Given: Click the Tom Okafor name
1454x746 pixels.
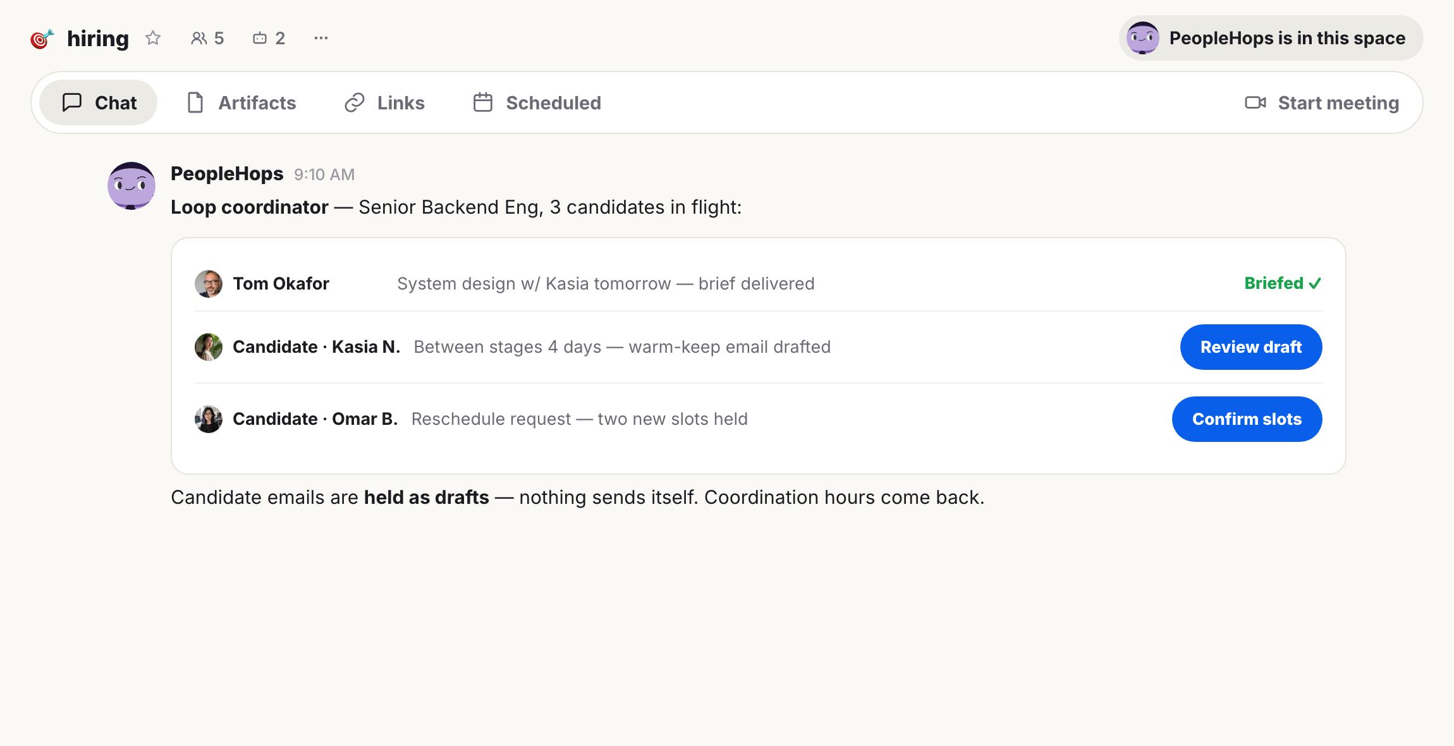Looking at the screenshot, I should click(x=281, y=283).
